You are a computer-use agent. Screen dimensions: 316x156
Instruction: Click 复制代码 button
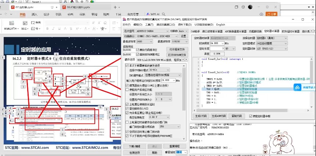tap(237, 116)
